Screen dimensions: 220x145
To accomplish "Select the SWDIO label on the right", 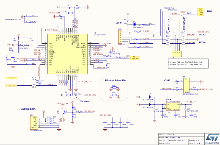I will click(x=202, y=42).
